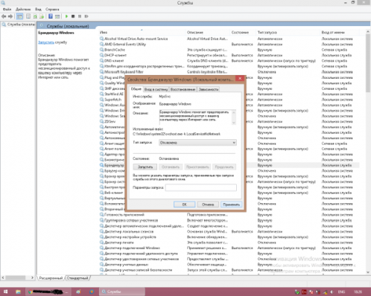Open the Действие menu
Viewport: 371px width, 296px height.
tap(23, 9)
